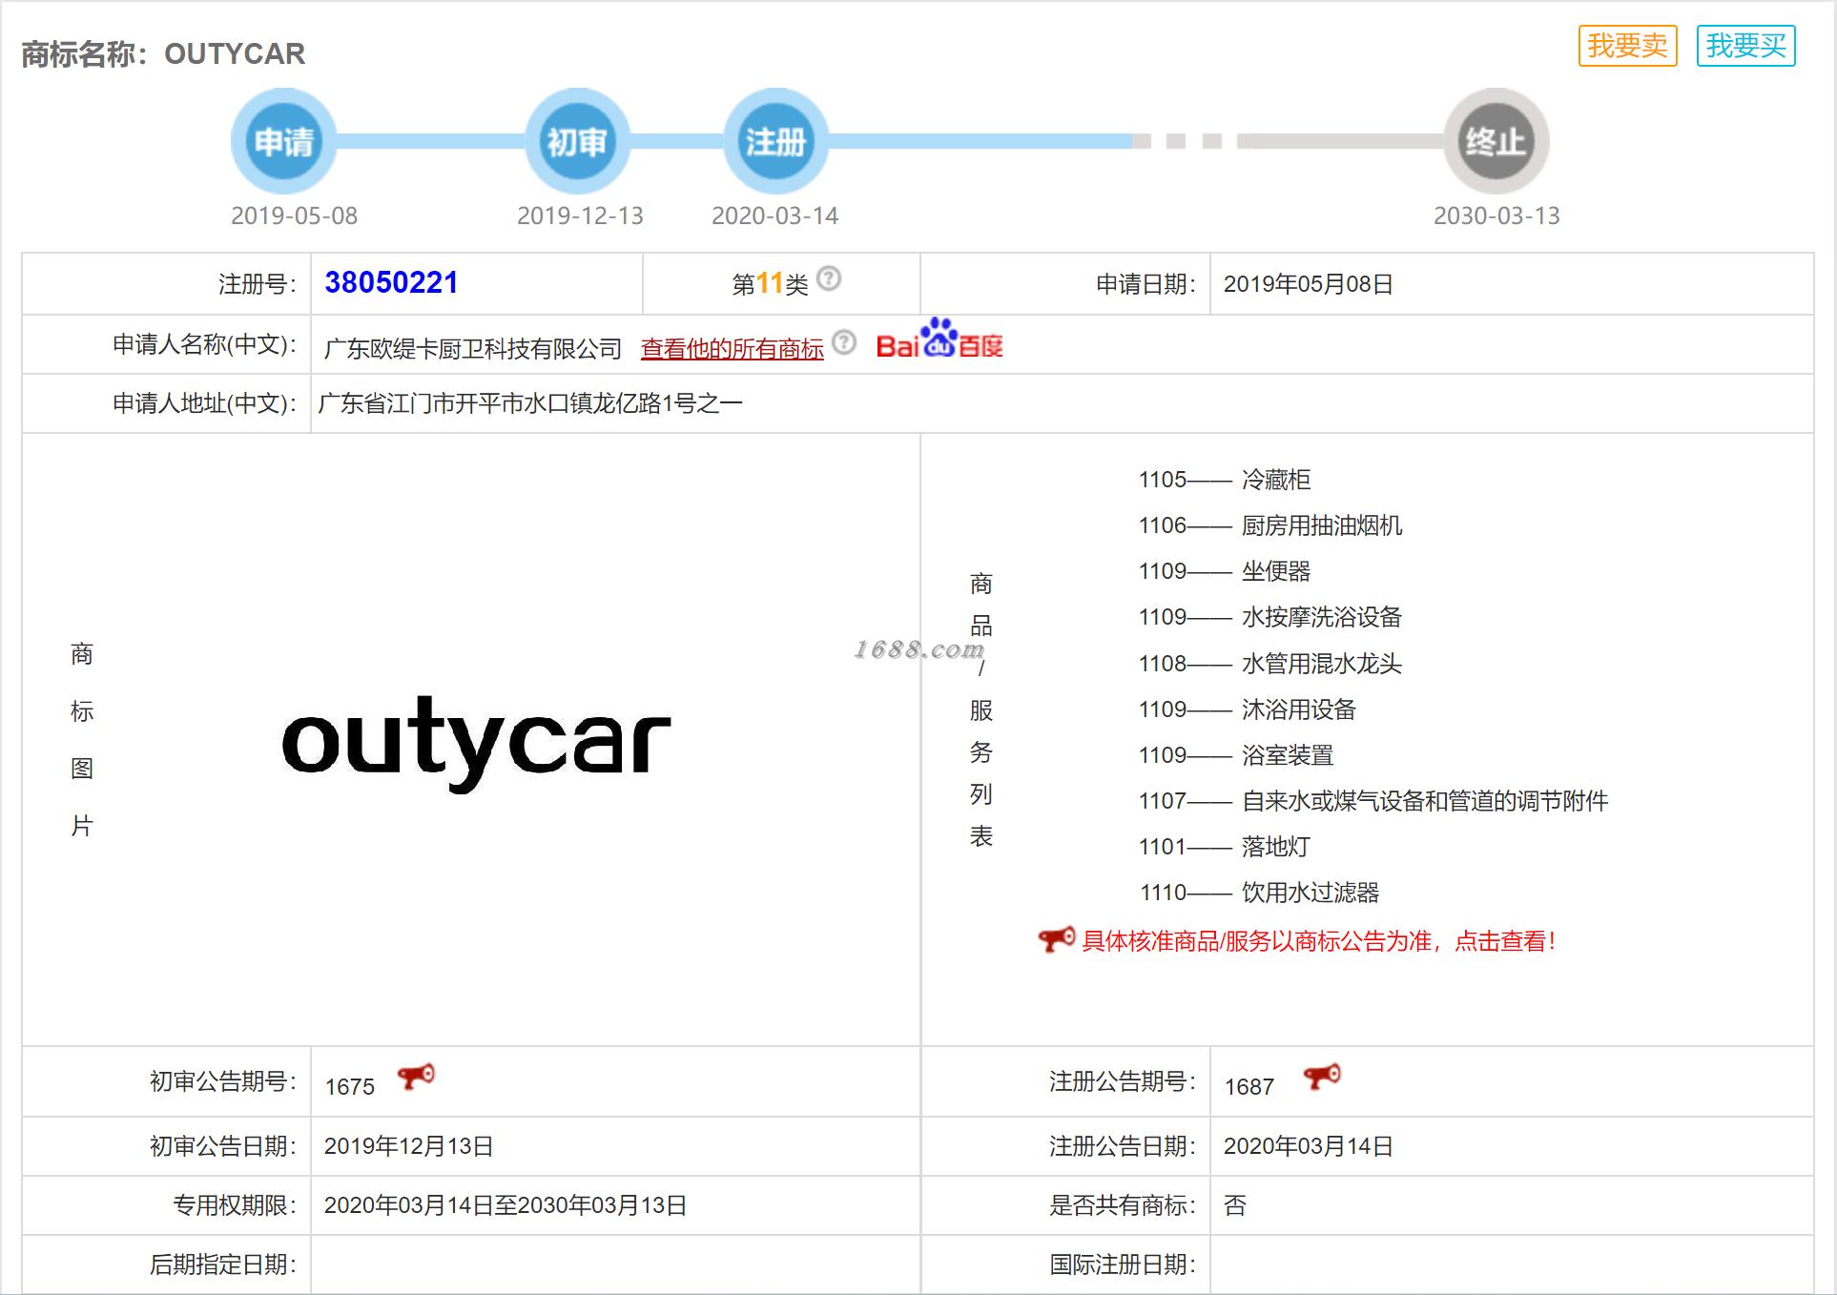Click megaphone icon next to 1675
The width and height of the screenshot is (1837, 1295).
[x=416, y=1077]
